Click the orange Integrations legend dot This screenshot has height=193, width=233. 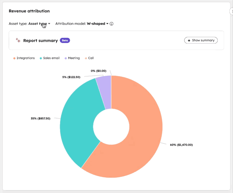[14, 58]
